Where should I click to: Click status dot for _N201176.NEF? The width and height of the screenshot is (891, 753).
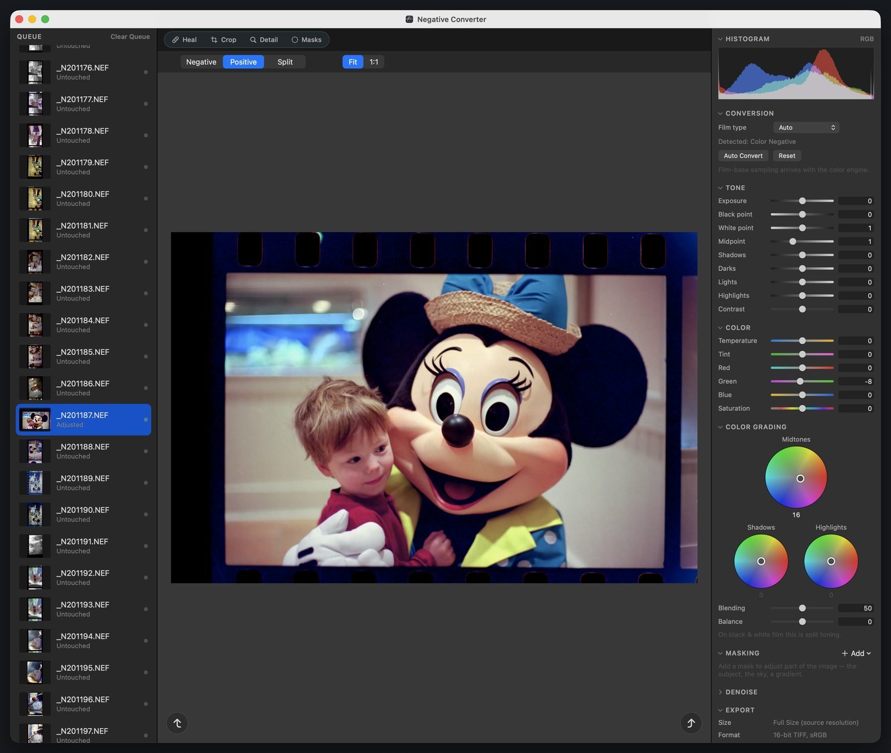pos(146,72)
